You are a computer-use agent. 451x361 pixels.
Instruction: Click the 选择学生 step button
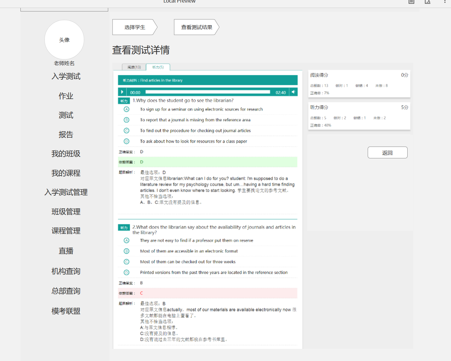click(x=135, y=27)
